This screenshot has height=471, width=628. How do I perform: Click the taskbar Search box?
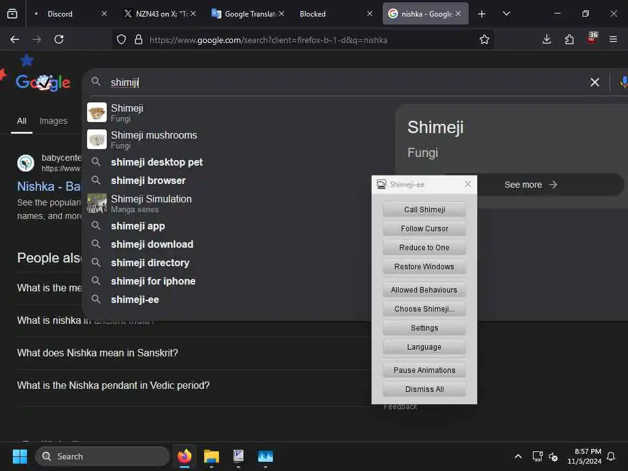point(102,456)
